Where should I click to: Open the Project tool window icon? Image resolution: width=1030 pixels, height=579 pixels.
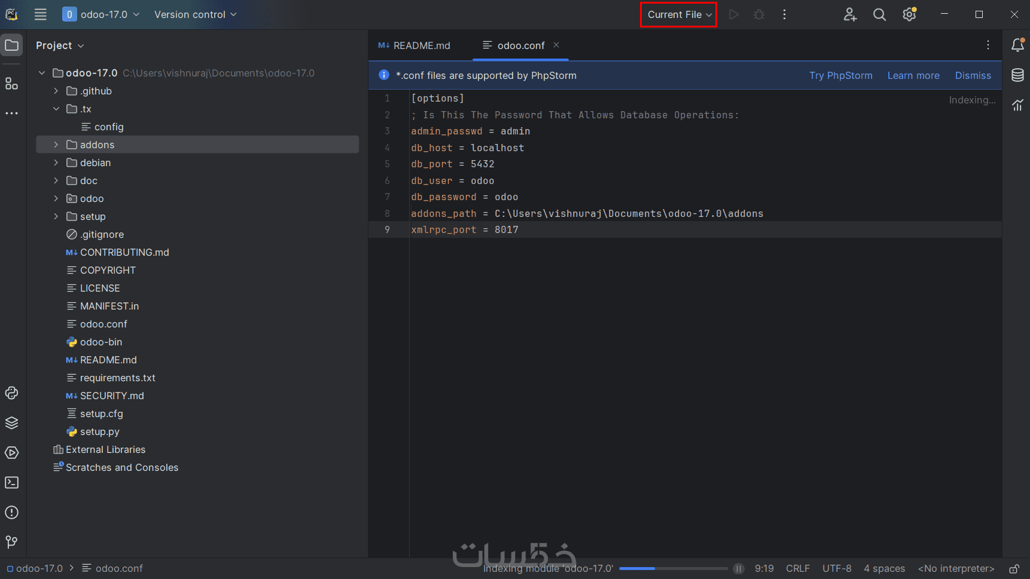[x=12, y=45]
